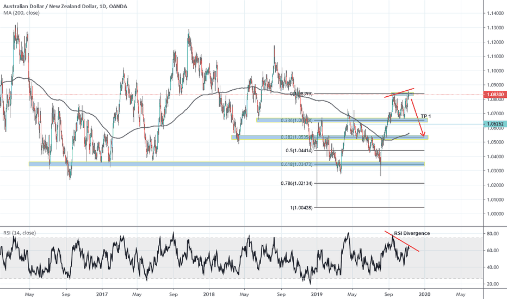Click the 80.00 level on RSI scale
Image resolution: width=507 pixels, height=299 pixels.
pyautogui.click(x=493, y=234)
